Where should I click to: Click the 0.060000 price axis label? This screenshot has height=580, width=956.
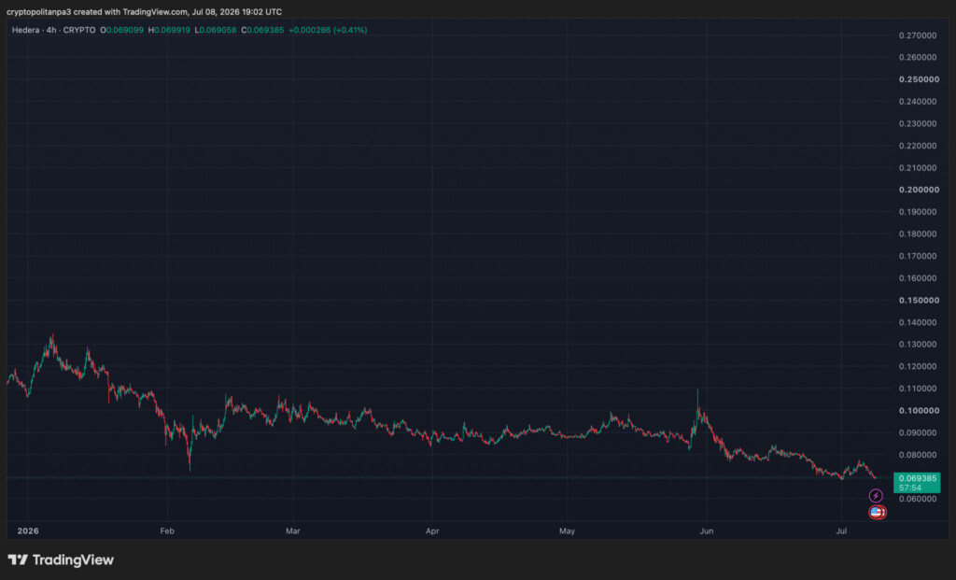(918, 499)
